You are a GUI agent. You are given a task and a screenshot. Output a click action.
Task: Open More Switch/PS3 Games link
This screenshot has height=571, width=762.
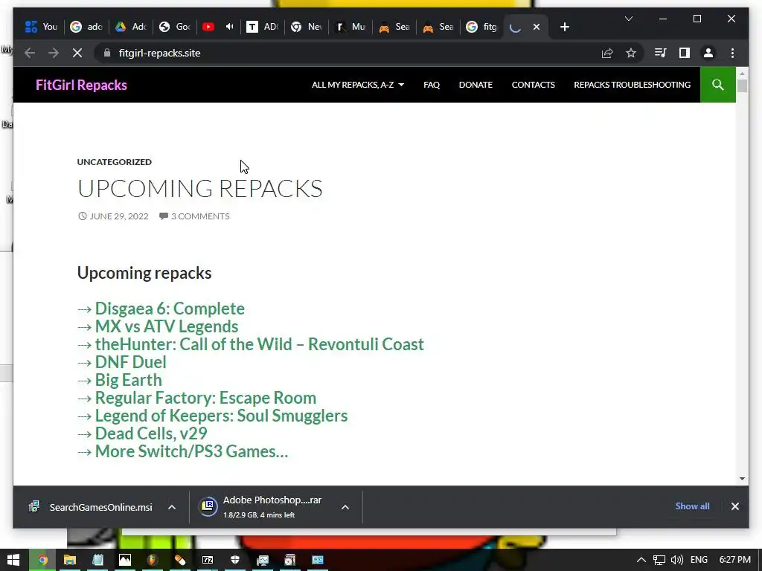(x=191, y=451)
